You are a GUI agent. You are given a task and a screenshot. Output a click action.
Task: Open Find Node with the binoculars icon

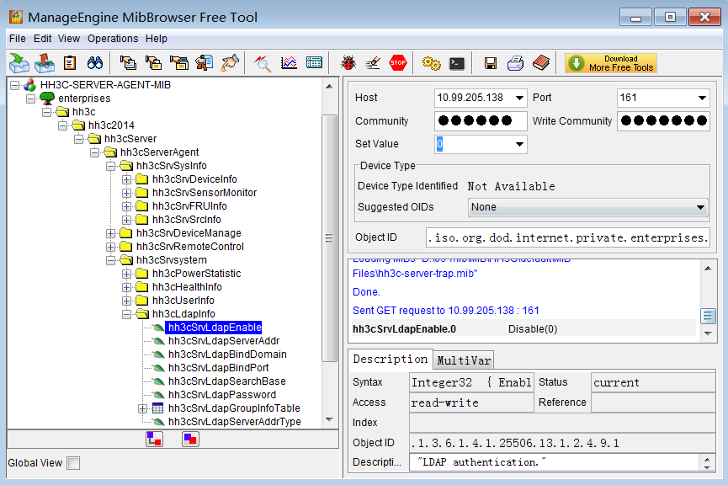coord(95,62)
